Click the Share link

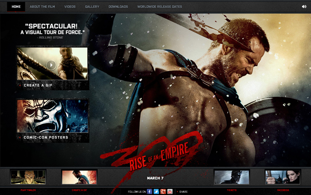[183, 191]
